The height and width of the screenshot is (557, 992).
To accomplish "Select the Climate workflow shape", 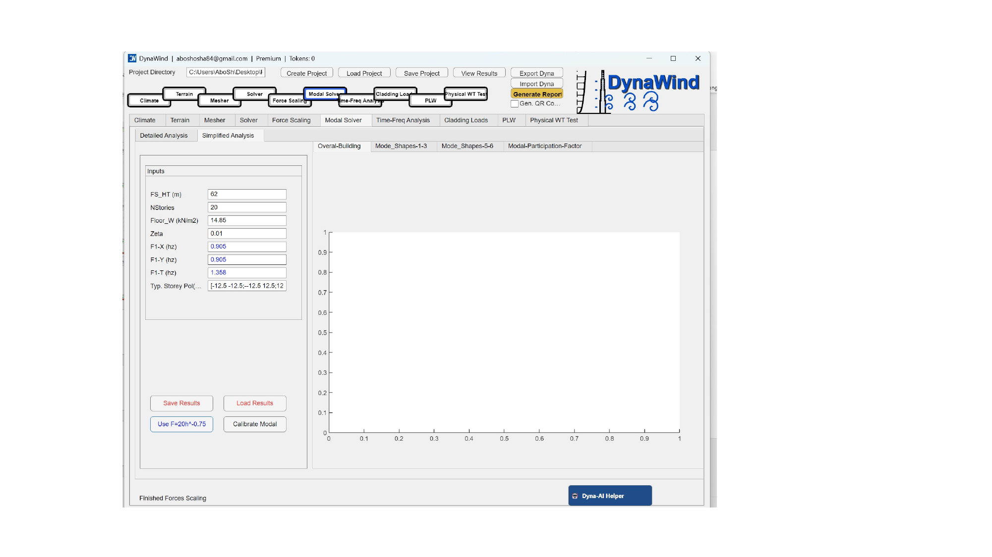I will click(x=148, y=101).
